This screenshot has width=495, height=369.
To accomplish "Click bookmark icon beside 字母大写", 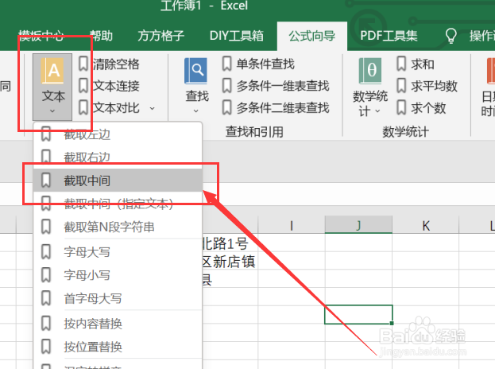I will tap(46, 252).
